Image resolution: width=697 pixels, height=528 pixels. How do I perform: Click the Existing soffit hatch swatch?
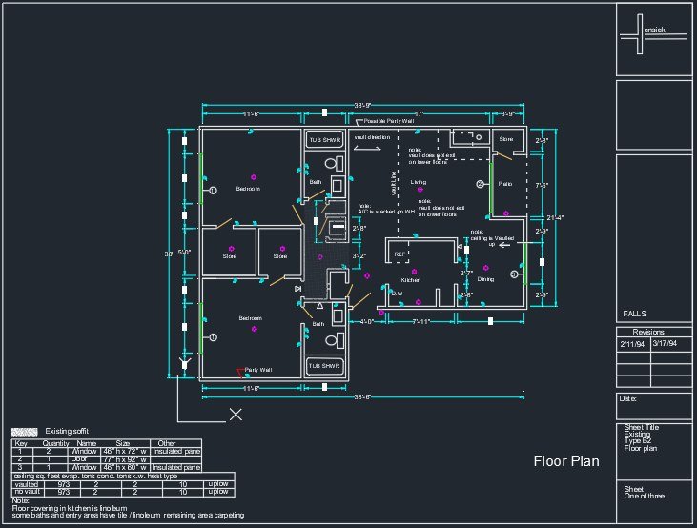click(24, 432)
